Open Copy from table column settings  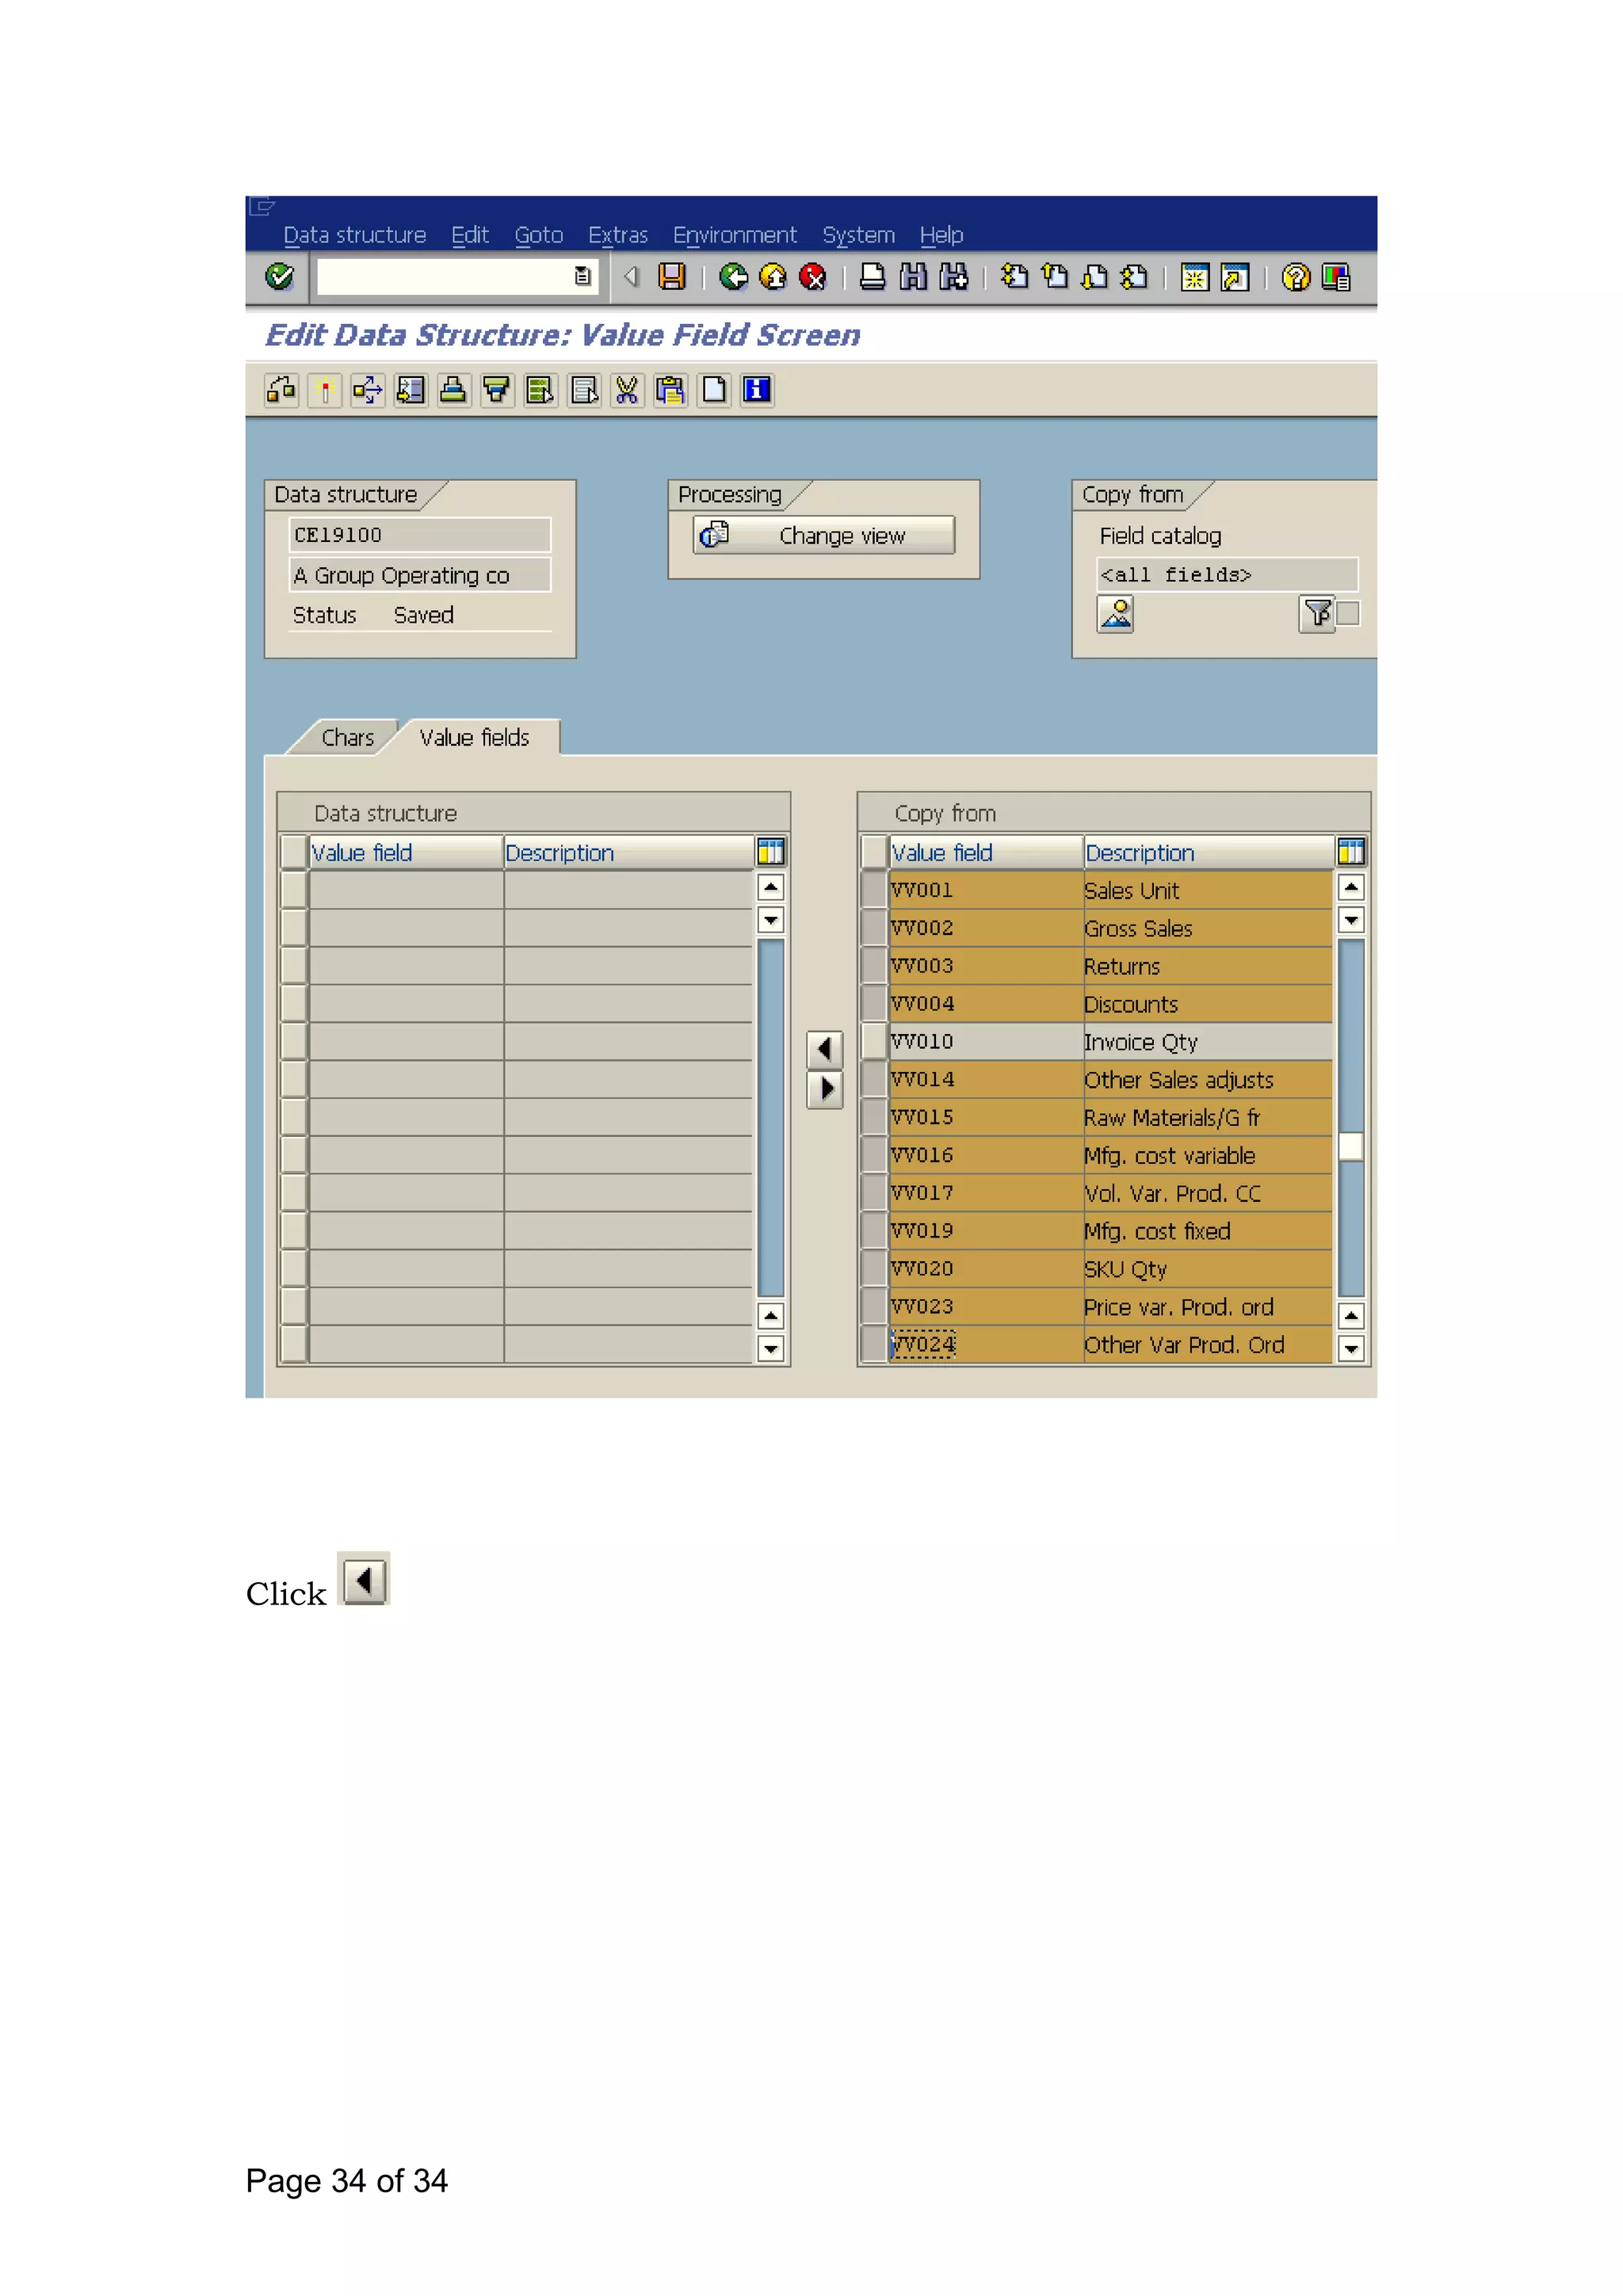point(1350,852)
